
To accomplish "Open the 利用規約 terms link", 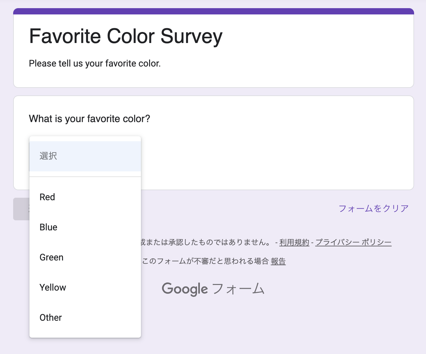I will click(294, 242).
